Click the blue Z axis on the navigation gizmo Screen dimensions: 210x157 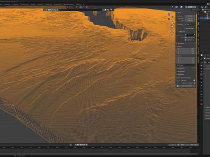[x=169, y=14]
